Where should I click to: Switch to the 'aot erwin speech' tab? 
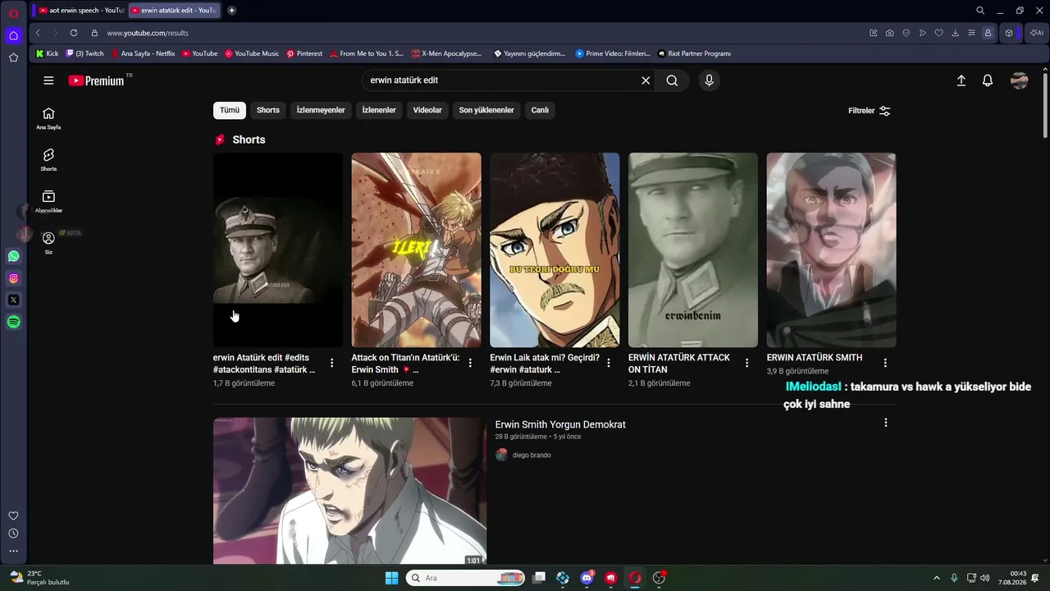(80, 11)
